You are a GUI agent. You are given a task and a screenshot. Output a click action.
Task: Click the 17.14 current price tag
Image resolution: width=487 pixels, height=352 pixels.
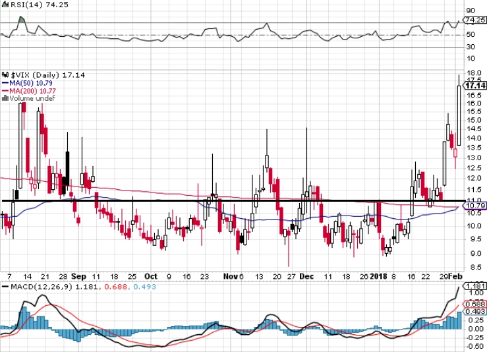point(476,86)
